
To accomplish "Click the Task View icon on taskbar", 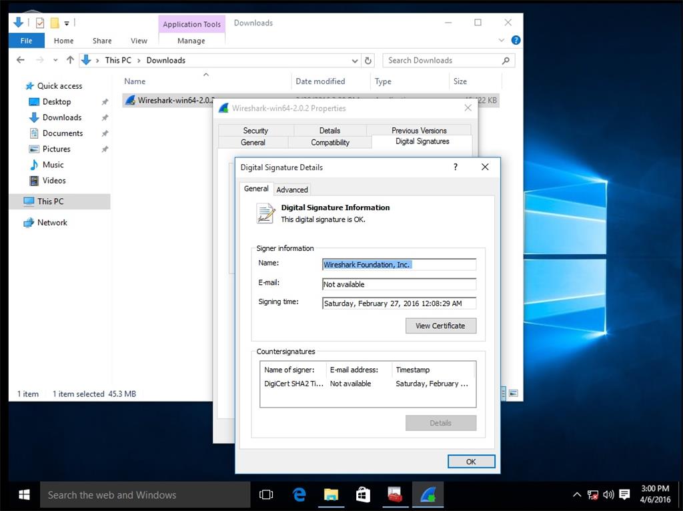I will (x=266, y=494).
